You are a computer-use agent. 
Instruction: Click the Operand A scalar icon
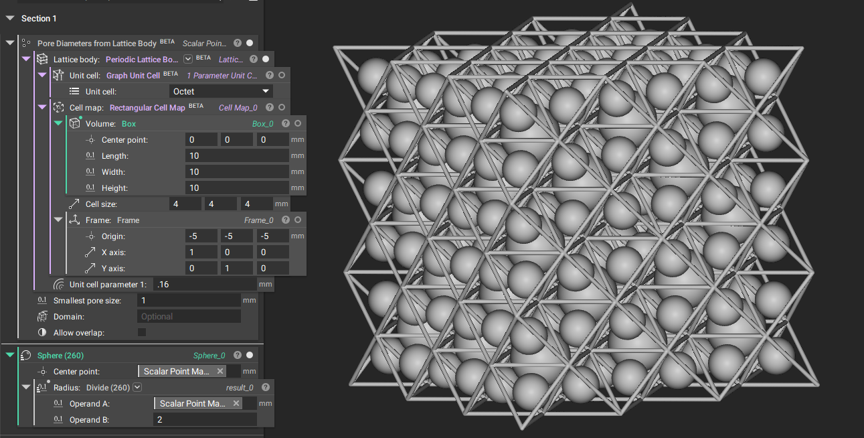point(58,403)
